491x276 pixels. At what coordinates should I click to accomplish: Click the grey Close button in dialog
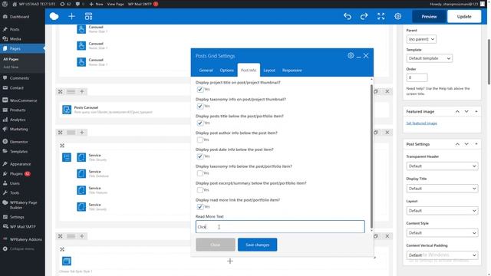pos(216,245)
